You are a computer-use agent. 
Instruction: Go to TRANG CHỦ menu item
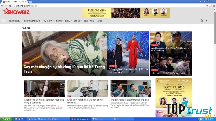click(15, 21)
